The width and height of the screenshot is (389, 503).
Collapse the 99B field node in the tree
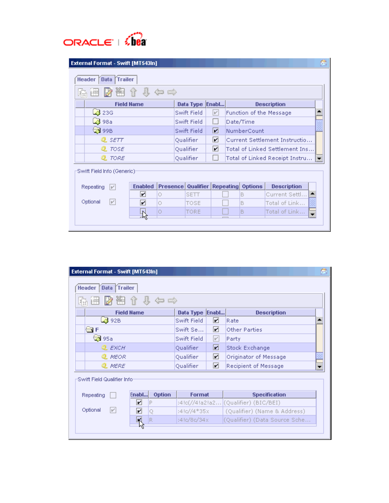97,130
